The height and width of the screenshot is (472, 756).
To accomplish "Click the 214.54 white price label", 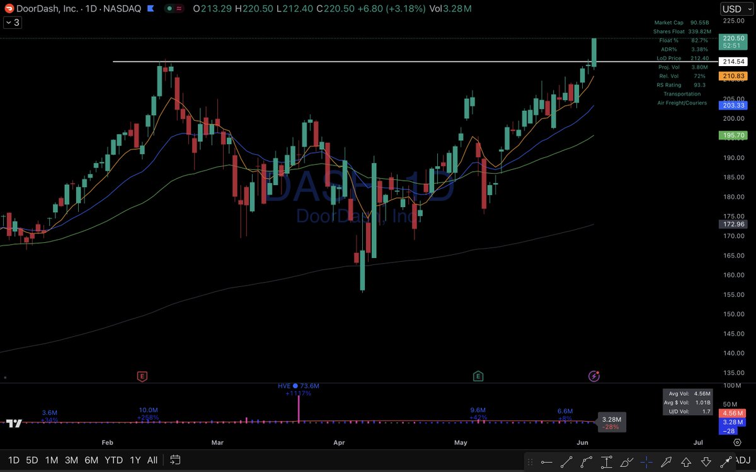I will coord(733,62).
